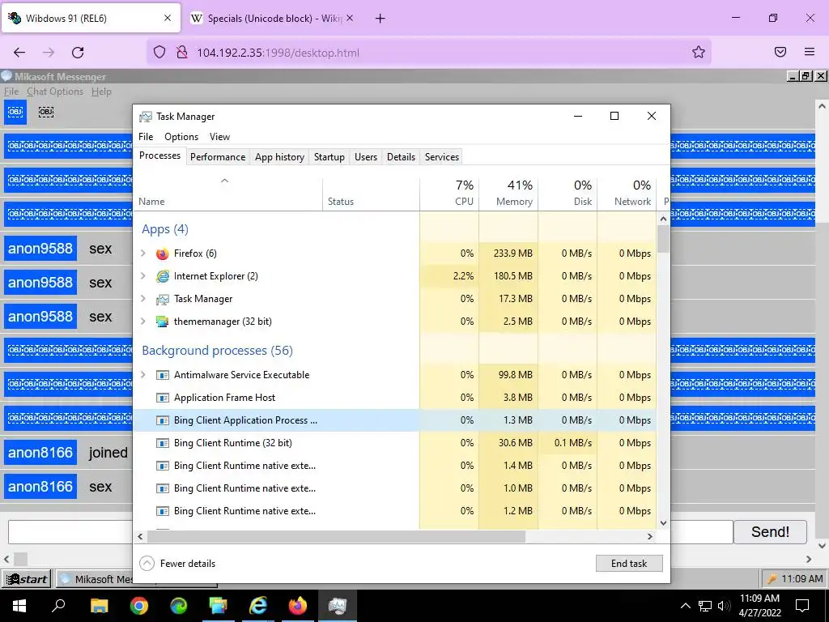Open the notification center icon

coord(802,606)
